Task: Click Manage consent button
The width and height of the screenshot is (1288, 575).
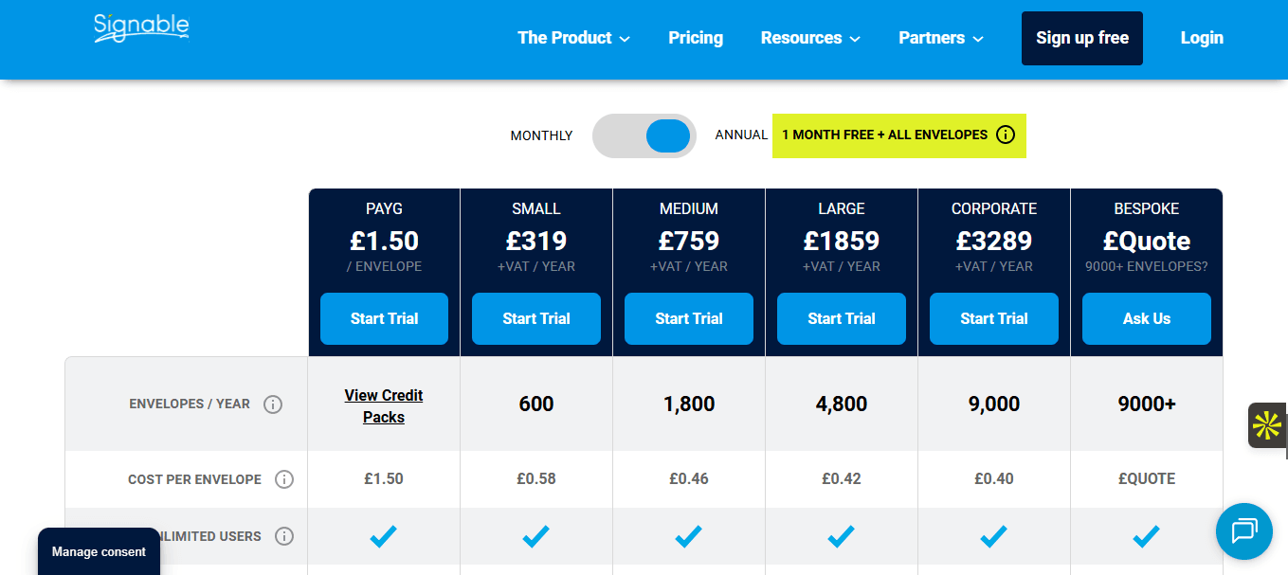Action: [x=99, y=551]
